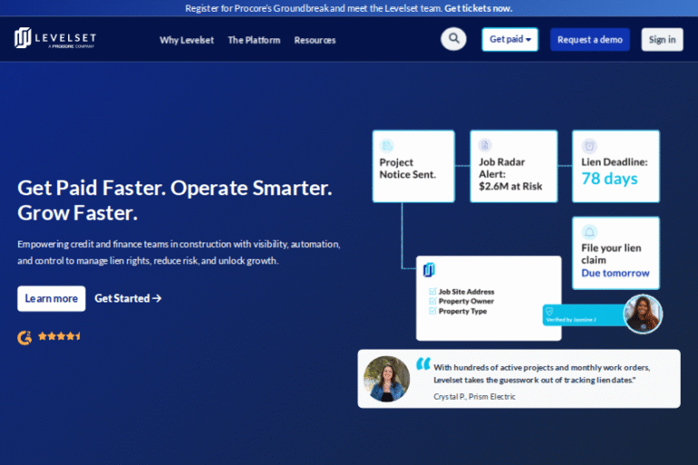
Task: Click the Request a demo button
Action: 589,39
